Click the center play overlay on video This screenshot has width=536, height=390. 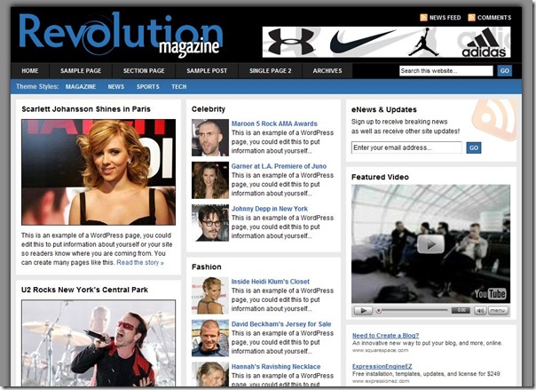click(x=430, y=244)
